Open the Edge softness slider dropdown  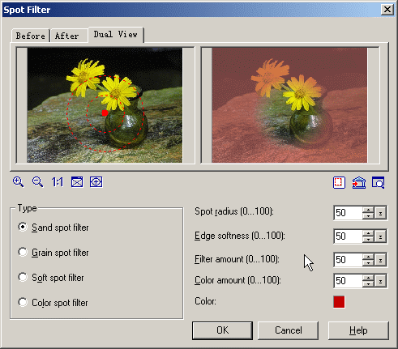[380, 236]
